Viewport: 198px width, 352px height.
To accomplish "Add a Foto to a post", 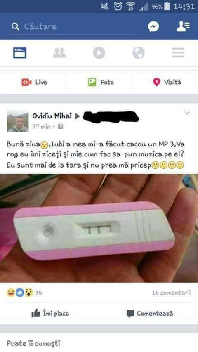I will click(x=101, y=82).
